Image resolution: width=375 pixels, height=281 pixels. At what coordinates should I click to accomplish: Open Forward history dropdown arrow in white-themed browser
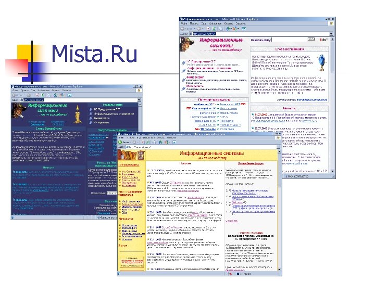point(203,29)
